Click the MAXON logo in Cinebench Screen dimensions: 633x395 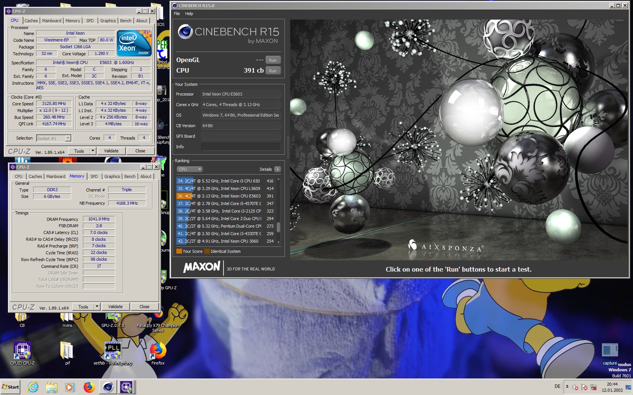click(202, 267)
